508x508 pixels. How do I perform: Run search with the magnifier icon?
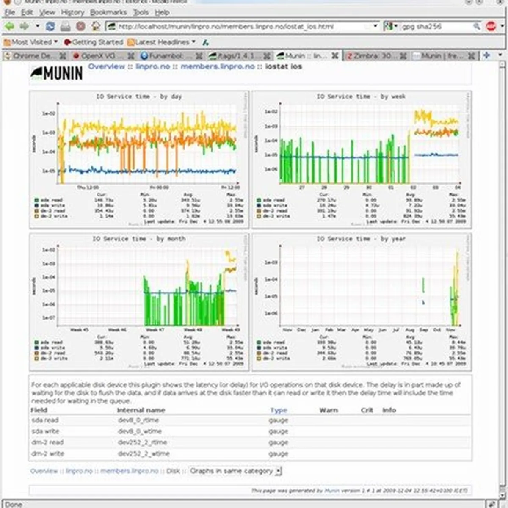coord(477,26)
